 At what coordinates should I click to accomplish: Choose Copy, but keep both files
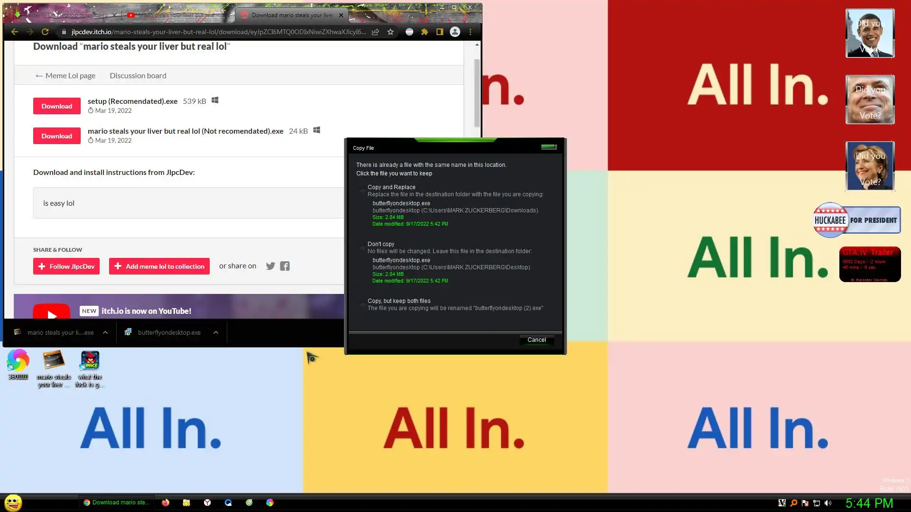click(x=399, y=301)
